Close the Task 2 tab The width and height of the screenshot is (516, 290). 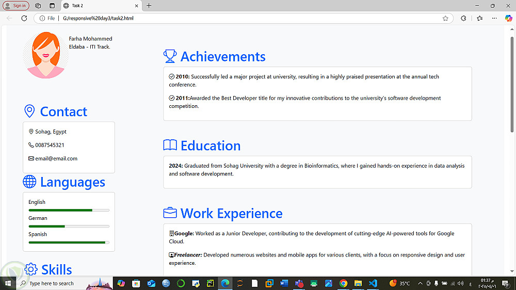(x=137, y=6)
